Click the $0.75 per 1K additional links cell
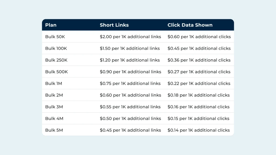This screenshot has height=155, width=276. (130, 83)
